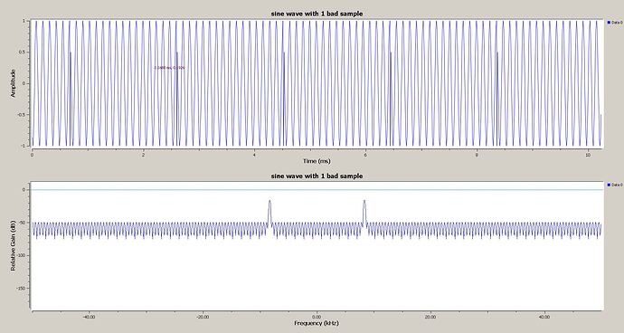
Task: Select the Time (ms) axis label
Action: click(317, 161)
